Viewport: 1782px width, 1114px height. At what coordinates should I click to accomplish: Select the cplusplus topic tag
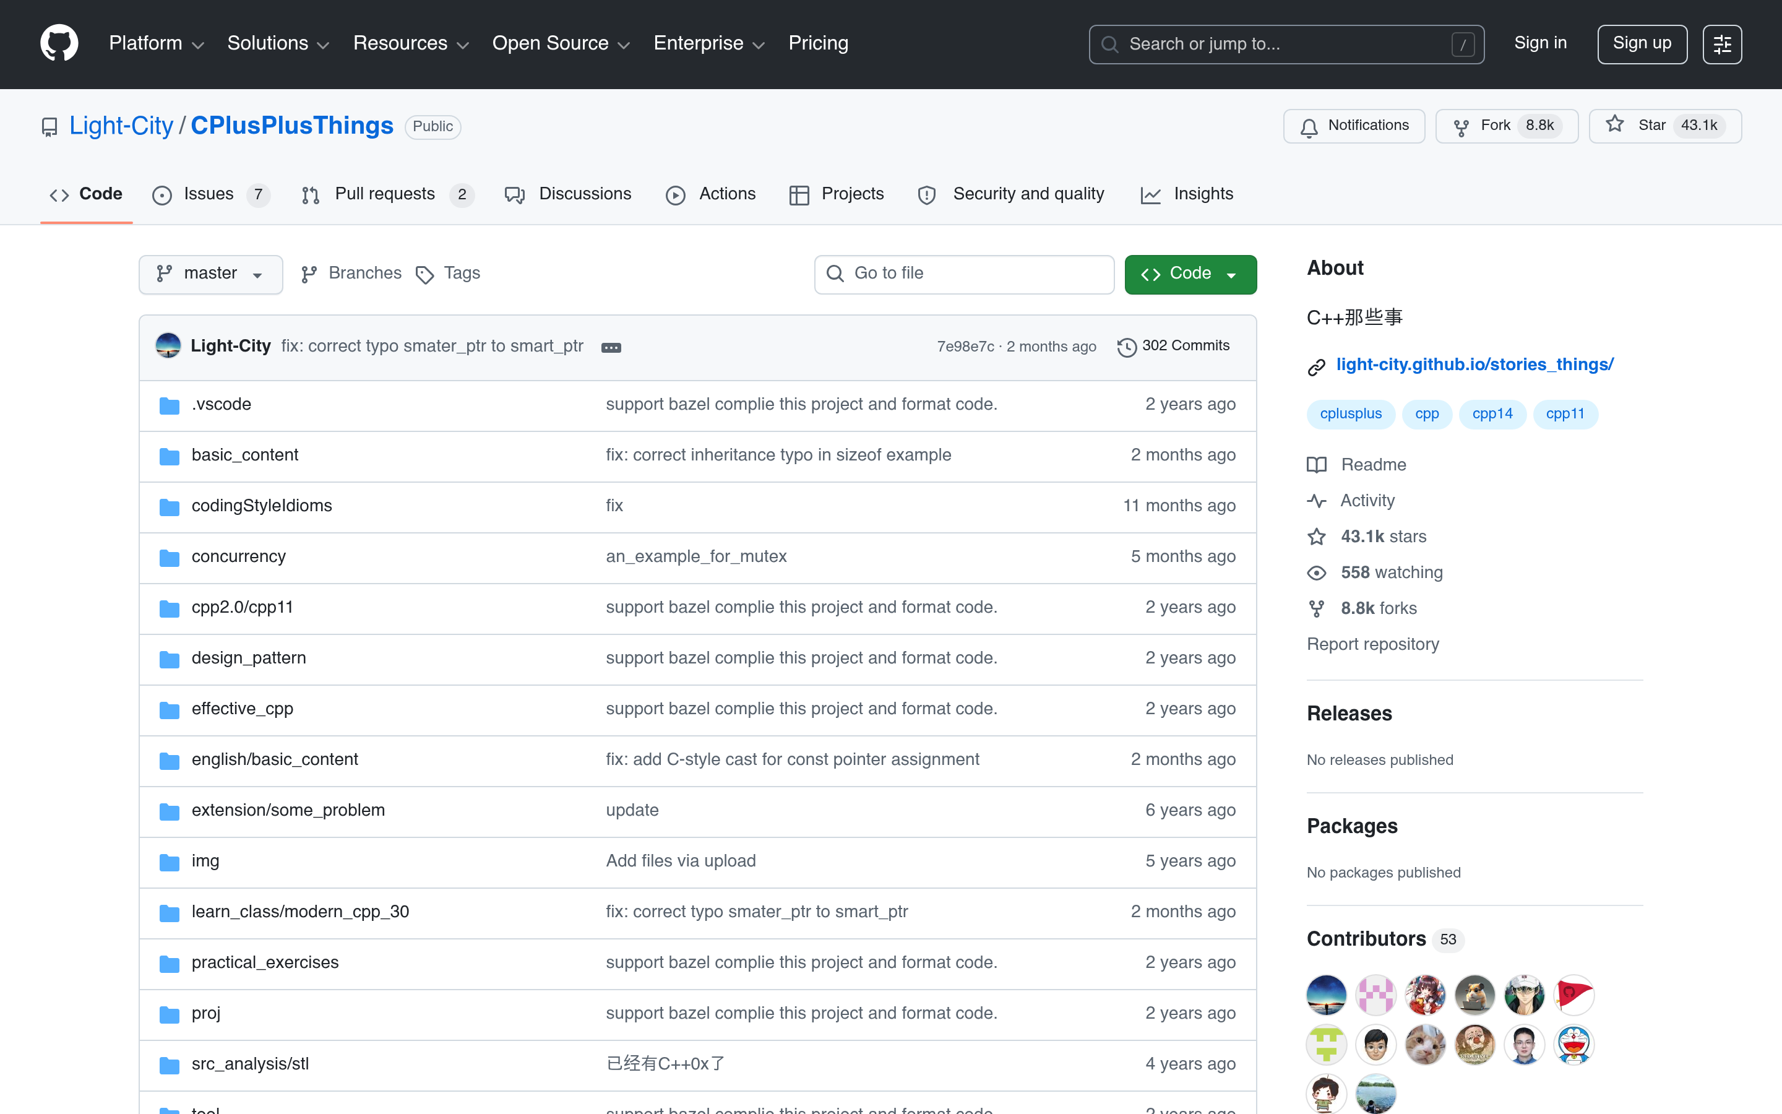[1351, 414]
